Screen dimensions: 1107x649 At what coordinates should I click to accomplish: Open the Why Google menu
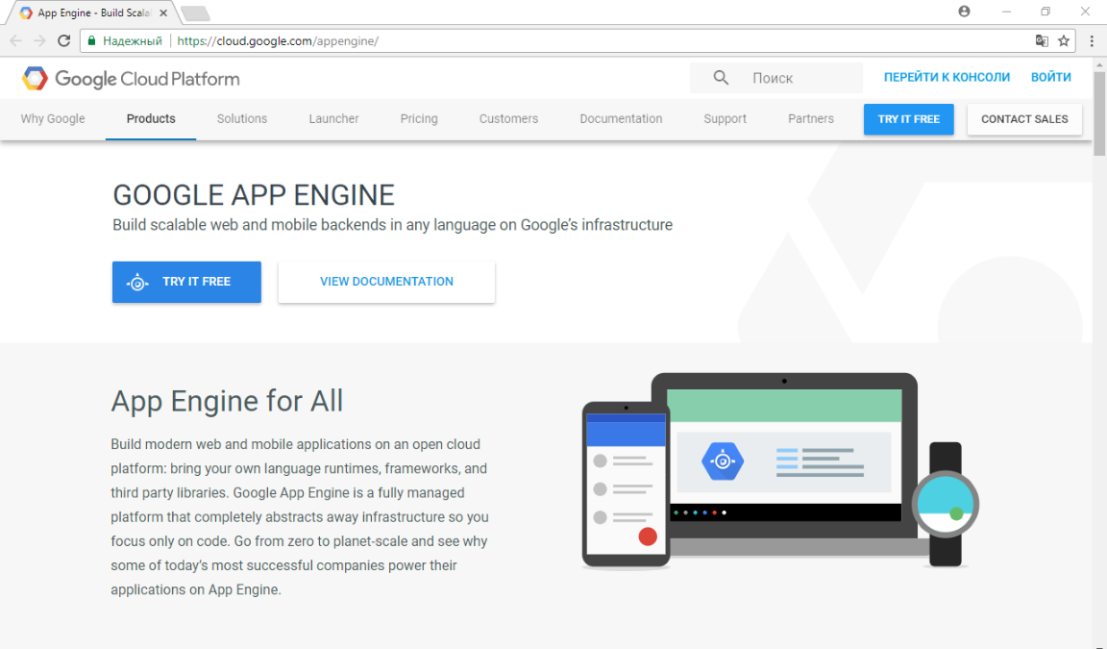point(53,118)
